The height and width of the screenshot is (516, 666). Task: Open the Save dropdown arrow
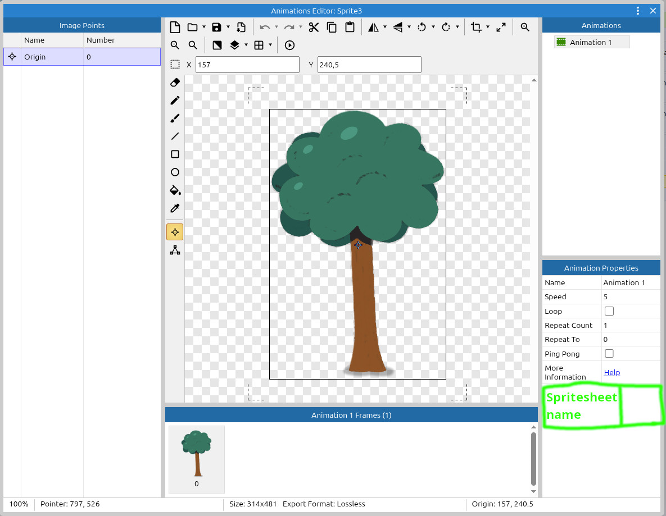[228, 27]
